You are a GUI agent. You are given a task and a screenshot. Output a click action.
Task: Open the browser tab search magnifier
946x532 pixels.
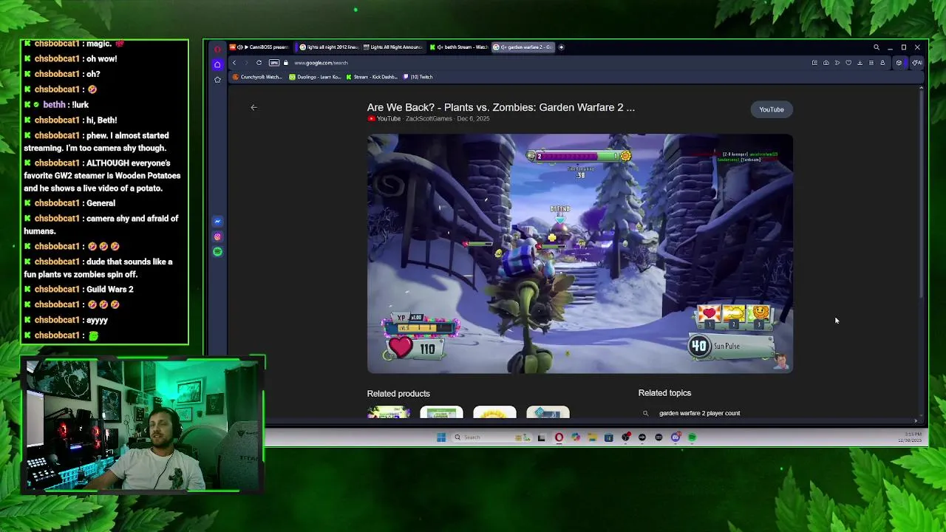pyautogui.click(x=877, y=47)
